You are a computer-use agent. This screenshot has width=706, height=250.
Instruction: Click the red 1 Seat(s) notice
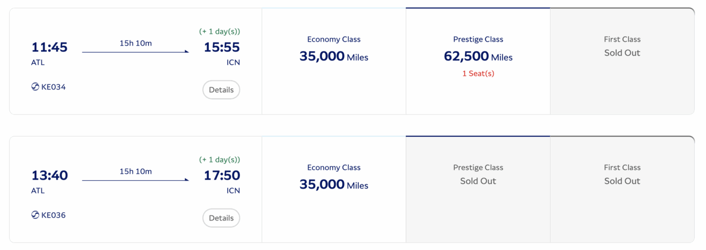(478, 73)
